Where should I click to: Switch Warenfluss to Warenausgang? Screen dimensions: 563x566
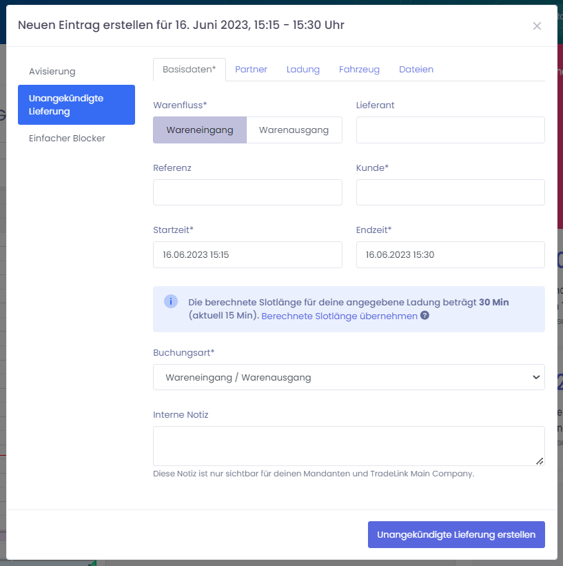[x=294, y=130]
